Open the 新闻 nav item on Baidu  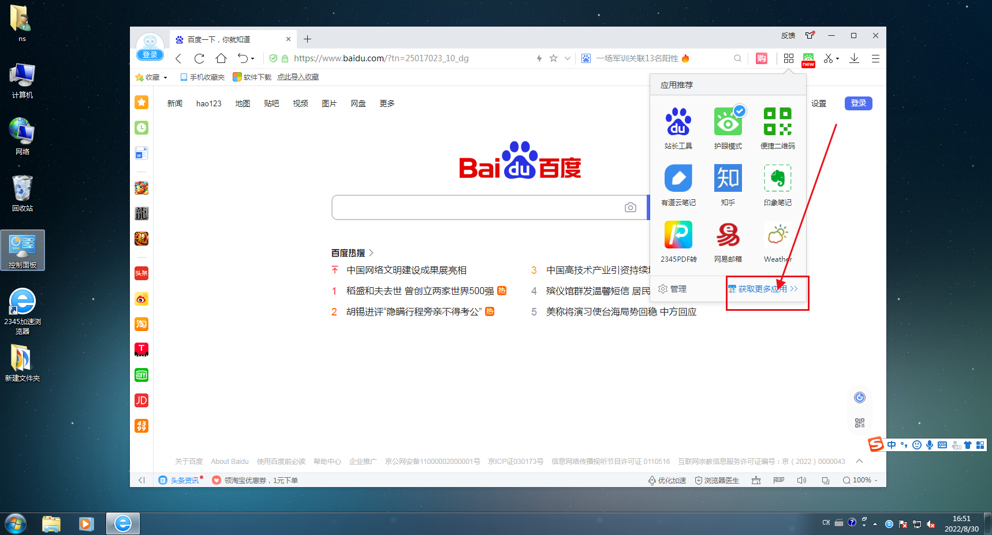tap(175, 103)
